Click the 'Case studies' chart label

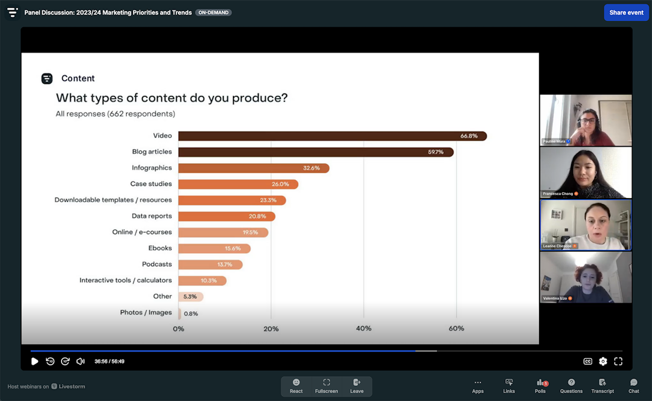151,184
